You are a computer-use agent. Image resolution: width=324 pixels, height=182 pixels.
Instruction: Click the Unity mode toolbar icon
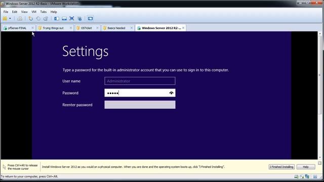pyautogui.click(x=79, y=19)
